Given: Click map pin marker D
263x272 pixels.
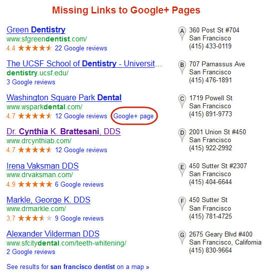Looking at the screenshot, I should (182, 135).
